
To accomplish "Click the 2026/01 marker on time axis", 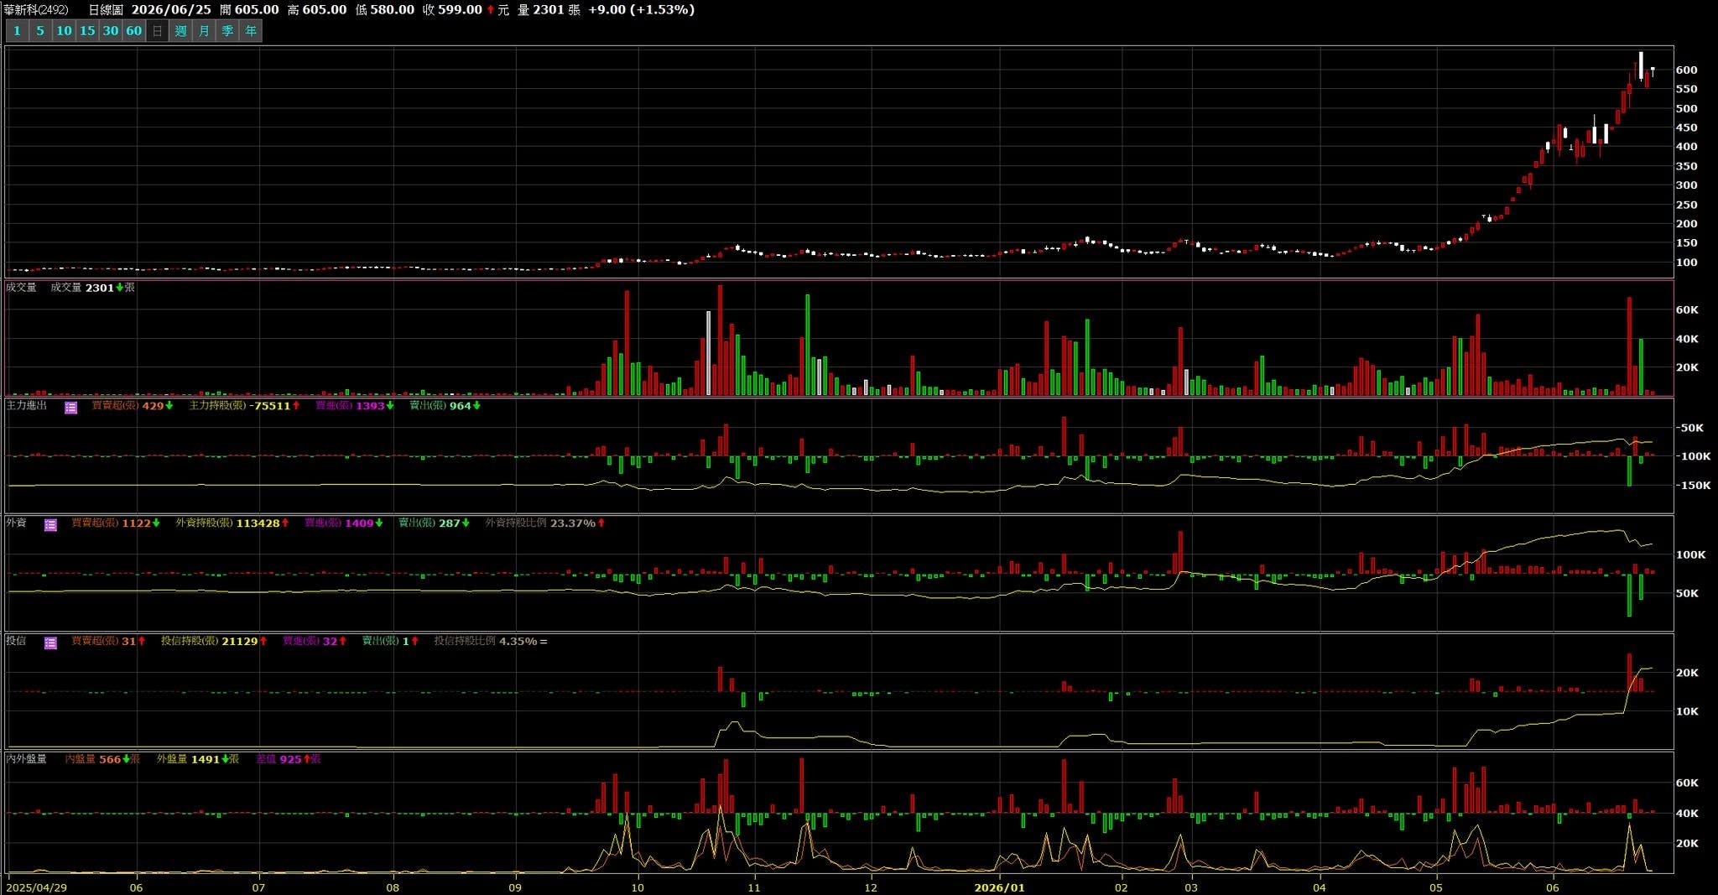I will [x=1000, y=887].
